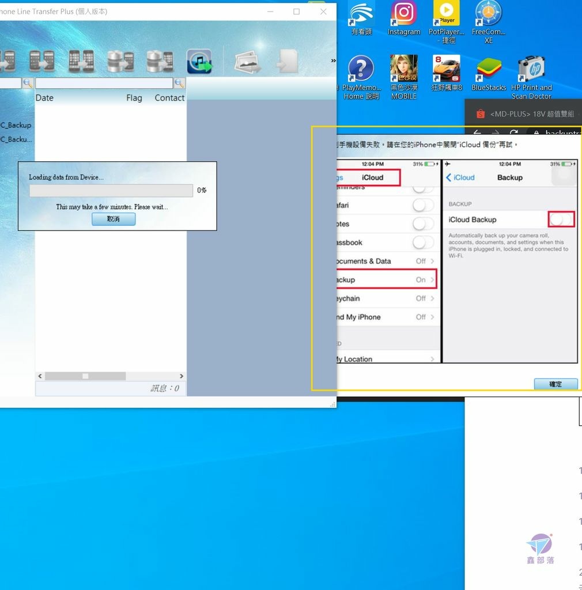Image resolution: width=582 pixels, height=590 pixels.
Task: Sort by the Date column header
Action: [44, 98]
